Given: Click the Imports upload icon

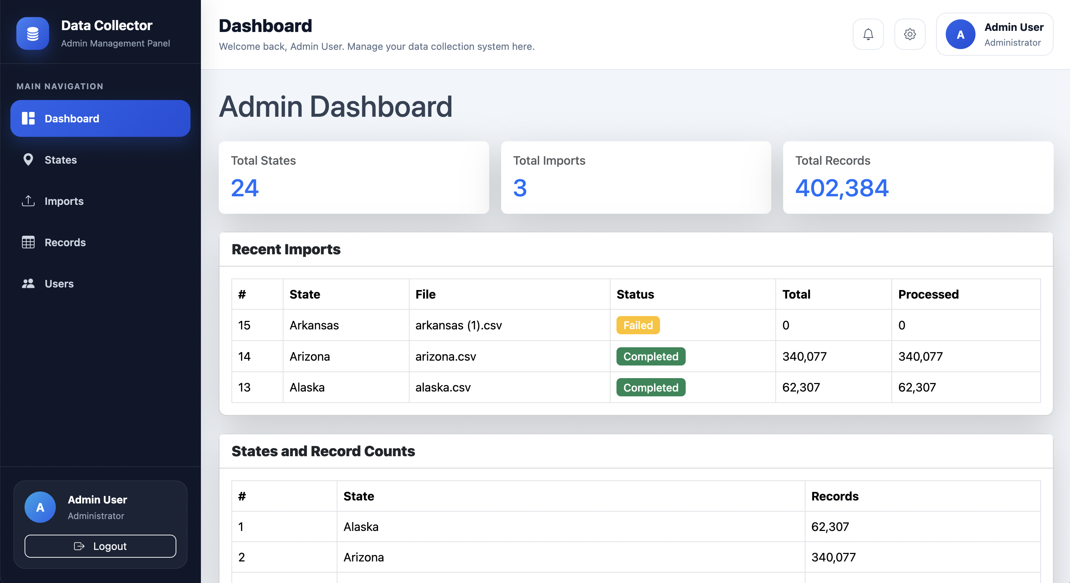Looking at the screenshot, I should [x=28, y=201].
